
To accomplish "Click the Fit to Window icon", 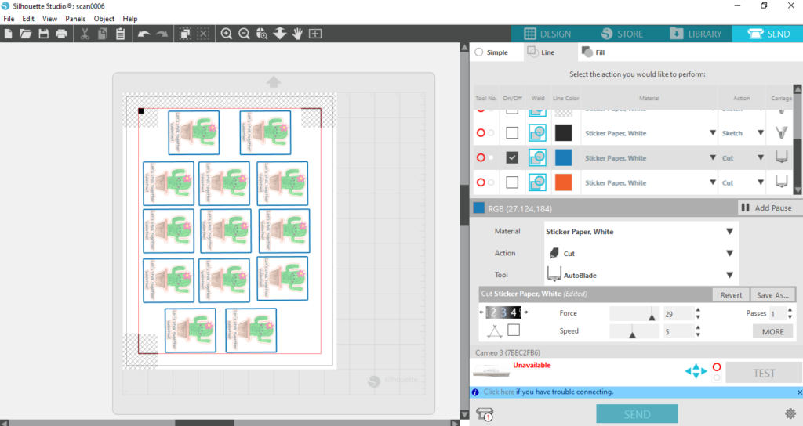I will pos(315,34).
